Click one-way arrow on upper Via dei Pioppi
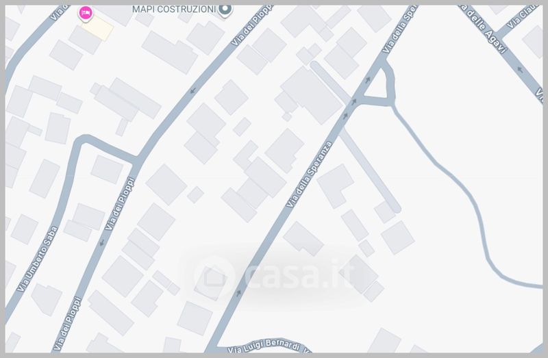Image resolution: width=548 pixels, height=358 pixels. [x=193, y=91]
